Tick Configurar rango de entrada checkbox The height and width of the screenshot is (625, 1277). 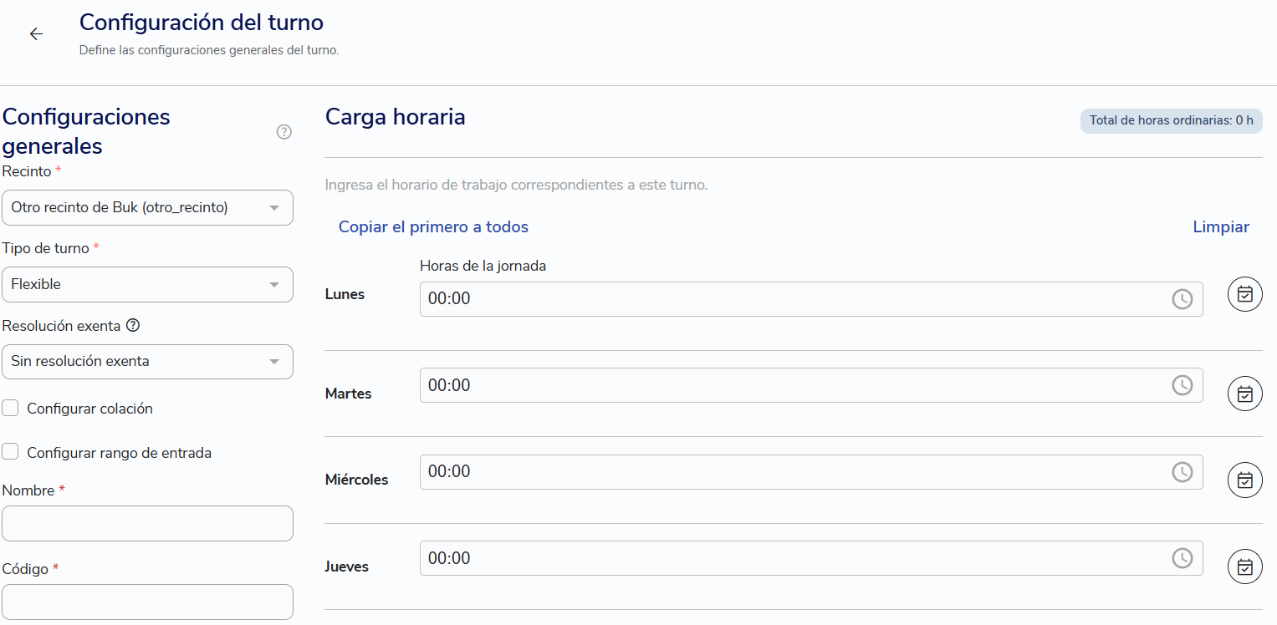10,452
